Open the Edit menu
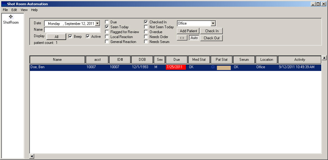 pos(14,10)
